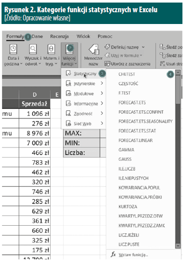Choose LICZ.JEŻELI function
Image resolution: width=185 pixels, height=265 pixels.
pos(129,235)
